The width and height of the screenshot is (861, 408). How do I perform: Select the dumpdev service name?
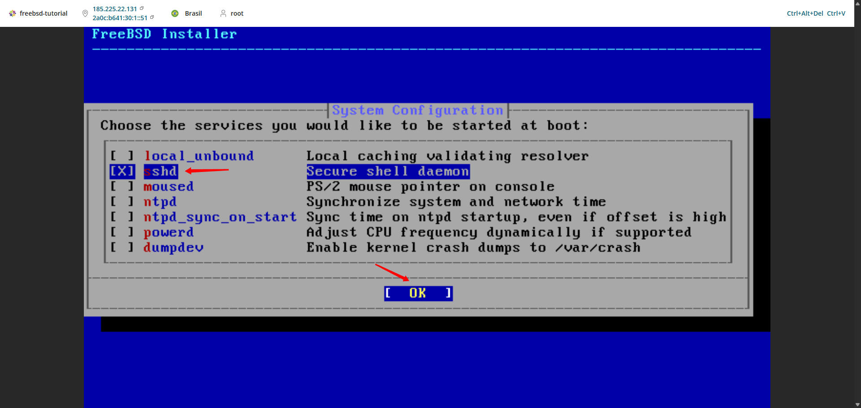[x=174, y=247]
